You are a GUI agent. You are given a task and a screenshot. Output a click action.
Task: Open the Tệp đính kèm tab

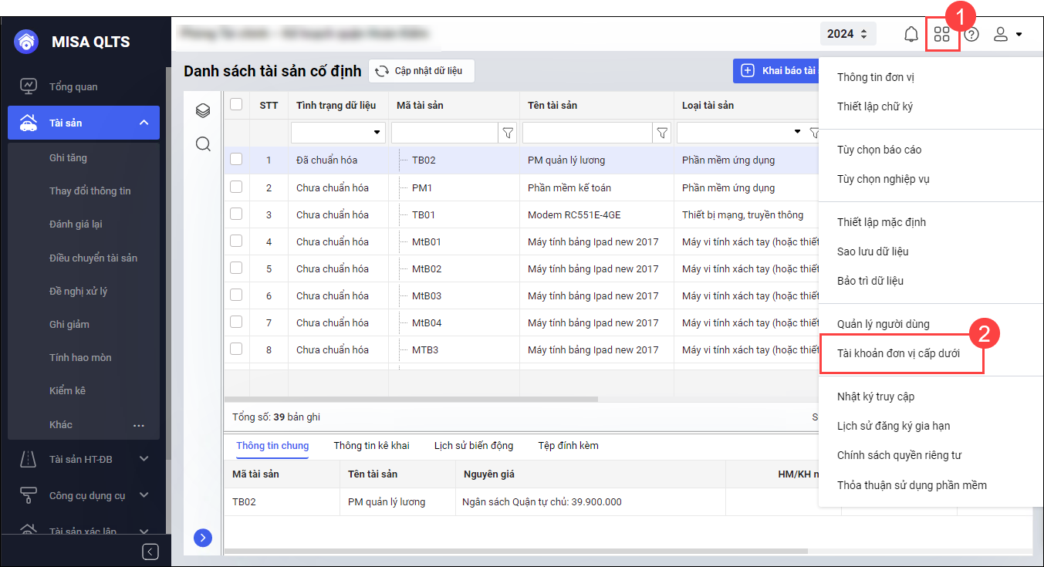click(568, 445)
